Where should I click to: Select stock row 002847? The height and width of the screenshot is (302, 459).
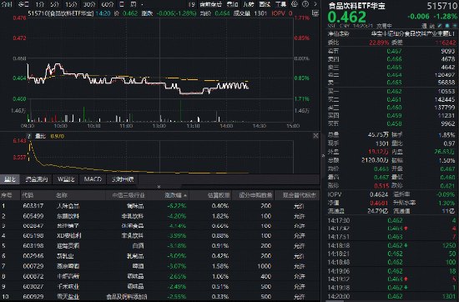point(159,226)
